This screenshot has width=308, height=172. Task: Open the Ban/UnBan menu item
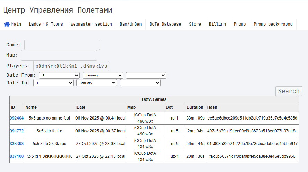131,24
